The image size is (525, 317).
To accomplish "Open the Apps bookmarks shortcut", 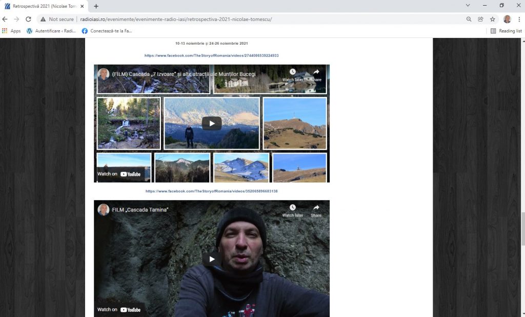I will pyautogui.click(x=11, y=31).
